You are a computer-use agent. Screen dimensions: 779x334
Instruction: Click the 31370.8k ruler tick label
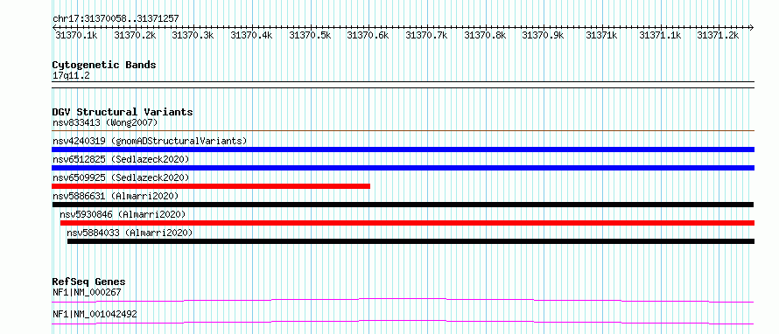point(485,35)
